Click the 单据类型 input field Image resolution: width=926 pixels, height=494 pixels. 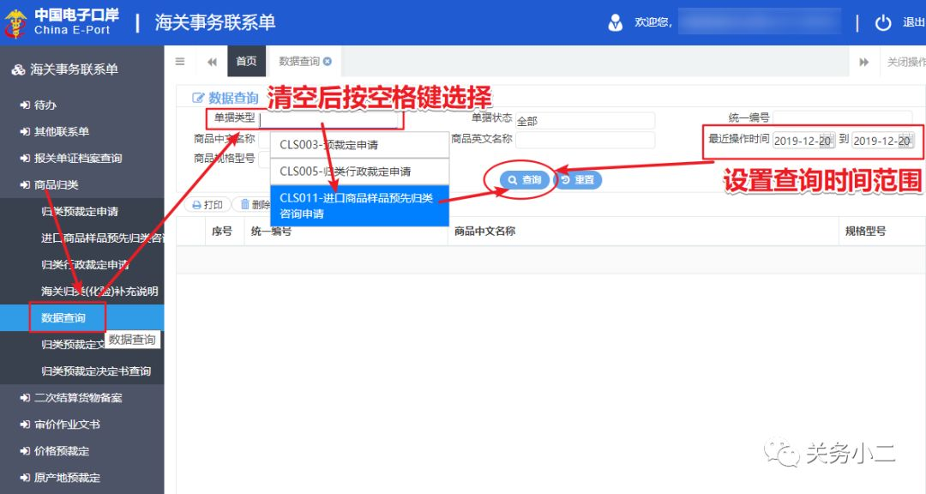coord(328,119)
